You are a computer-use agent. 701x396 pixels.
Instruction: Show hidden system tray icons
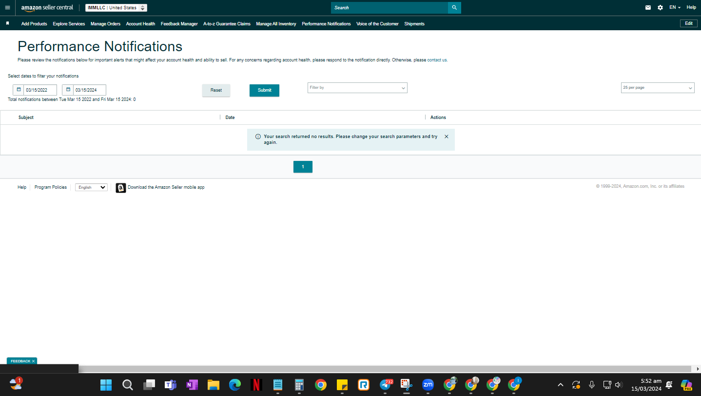(x=561, y=385)
